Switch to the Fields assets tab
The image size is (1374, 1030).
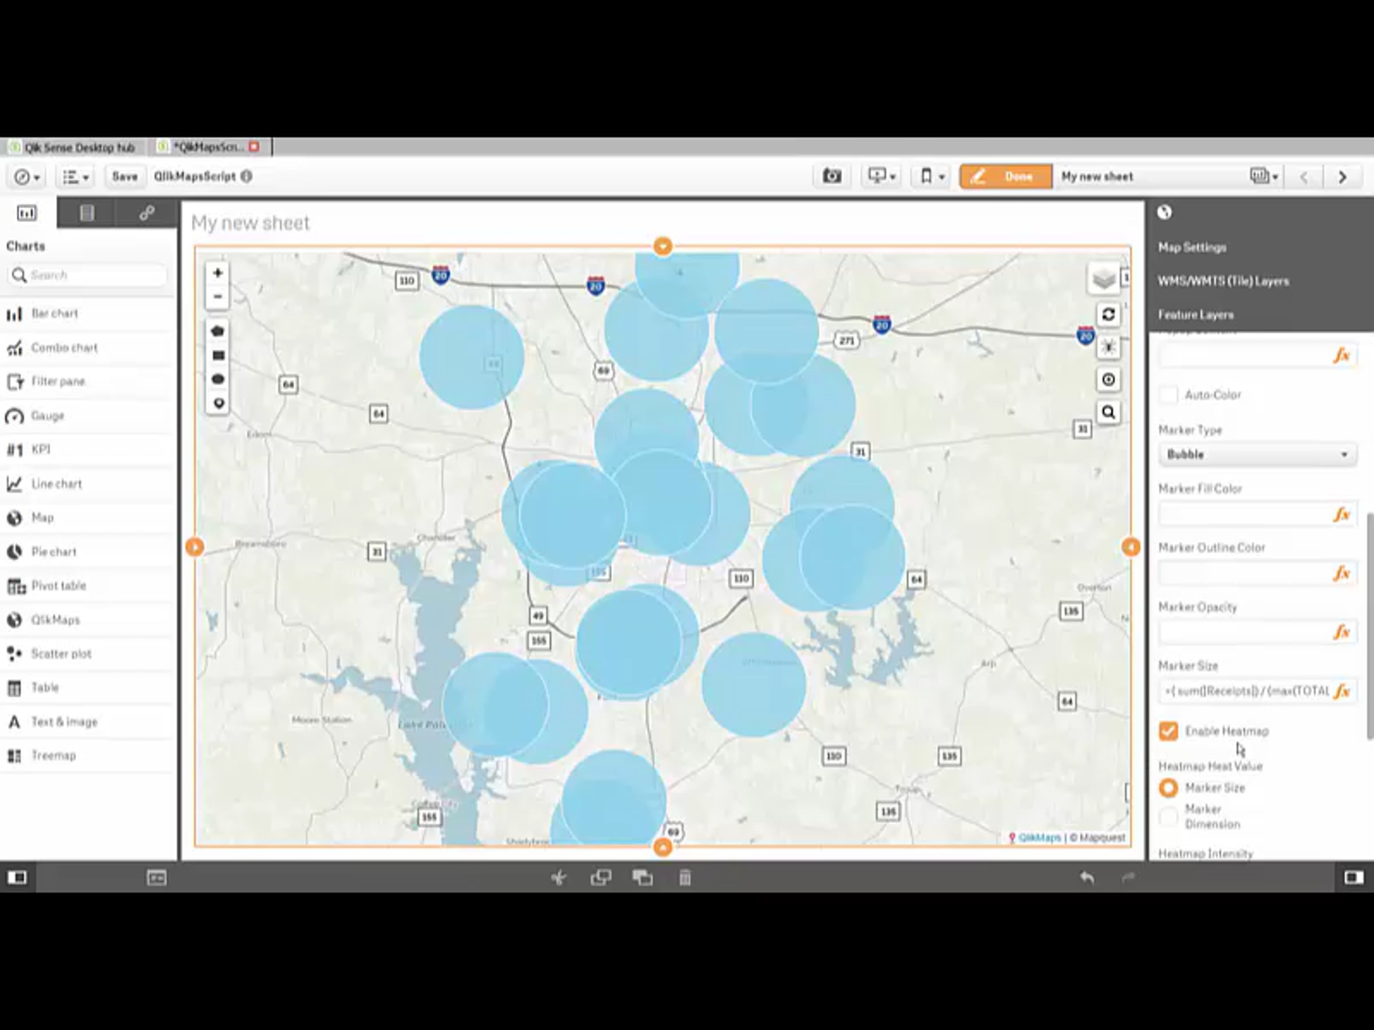pos(87,213)
